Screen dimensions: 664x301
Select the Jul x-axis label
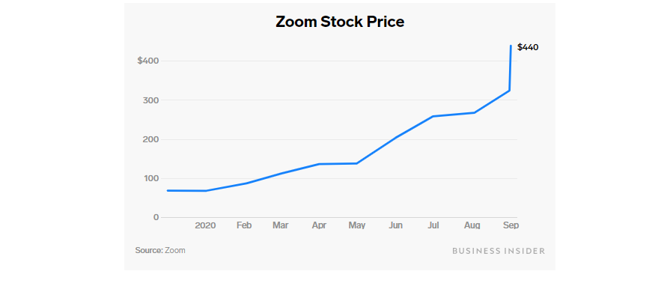coord(433,225)
